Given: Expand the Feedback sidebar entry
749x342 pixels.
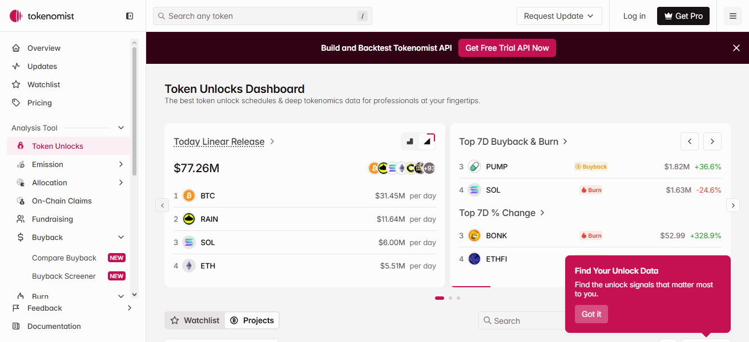Looking at the screenshot, I should [x=130, y=308].
